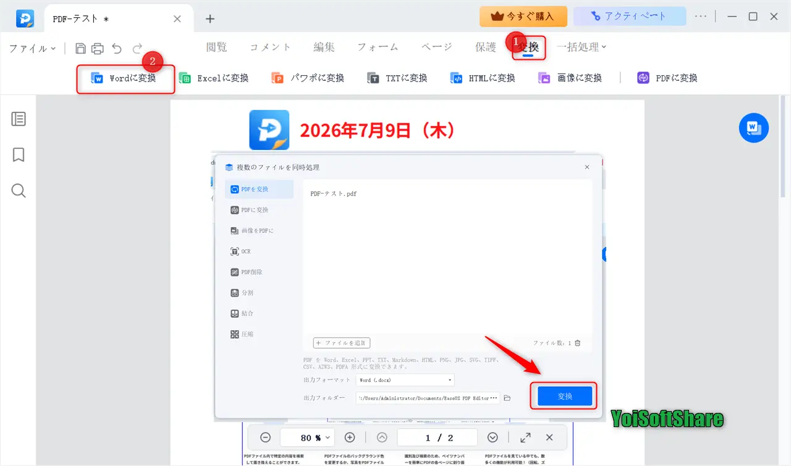
Task: Browse output folder with folder icon
Action: click(507, 398)
